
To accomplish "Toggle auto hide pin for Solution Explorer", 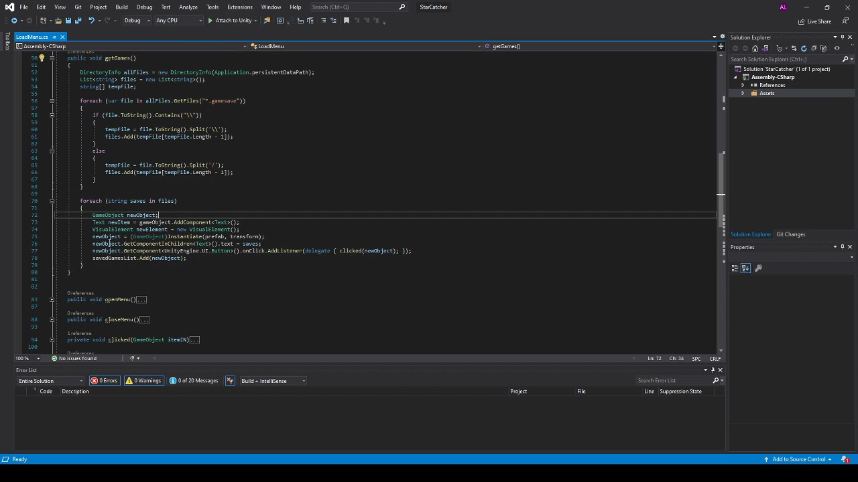I will tap(843, 37).
